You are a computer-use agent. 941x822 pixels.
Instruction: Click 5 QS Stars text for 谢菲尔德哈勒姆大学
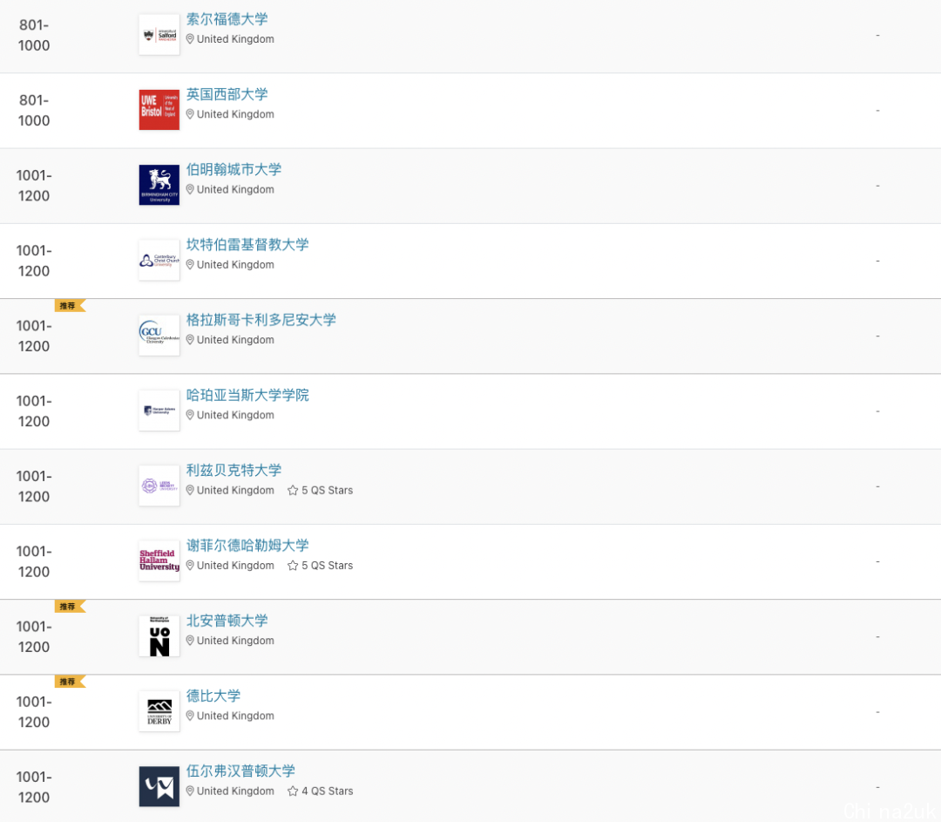(327, 565)
